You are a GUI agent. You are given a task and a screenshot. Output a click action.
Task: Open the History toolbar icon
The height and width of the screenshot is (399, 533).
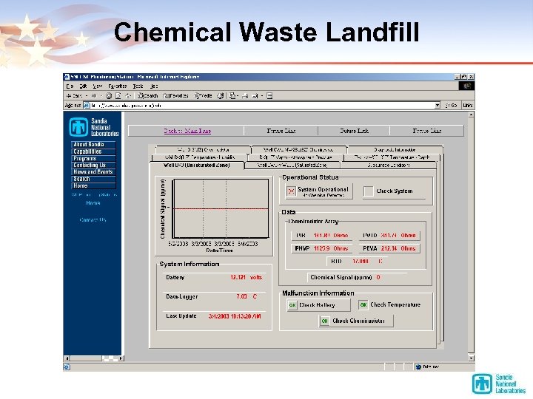coord(221,95)
